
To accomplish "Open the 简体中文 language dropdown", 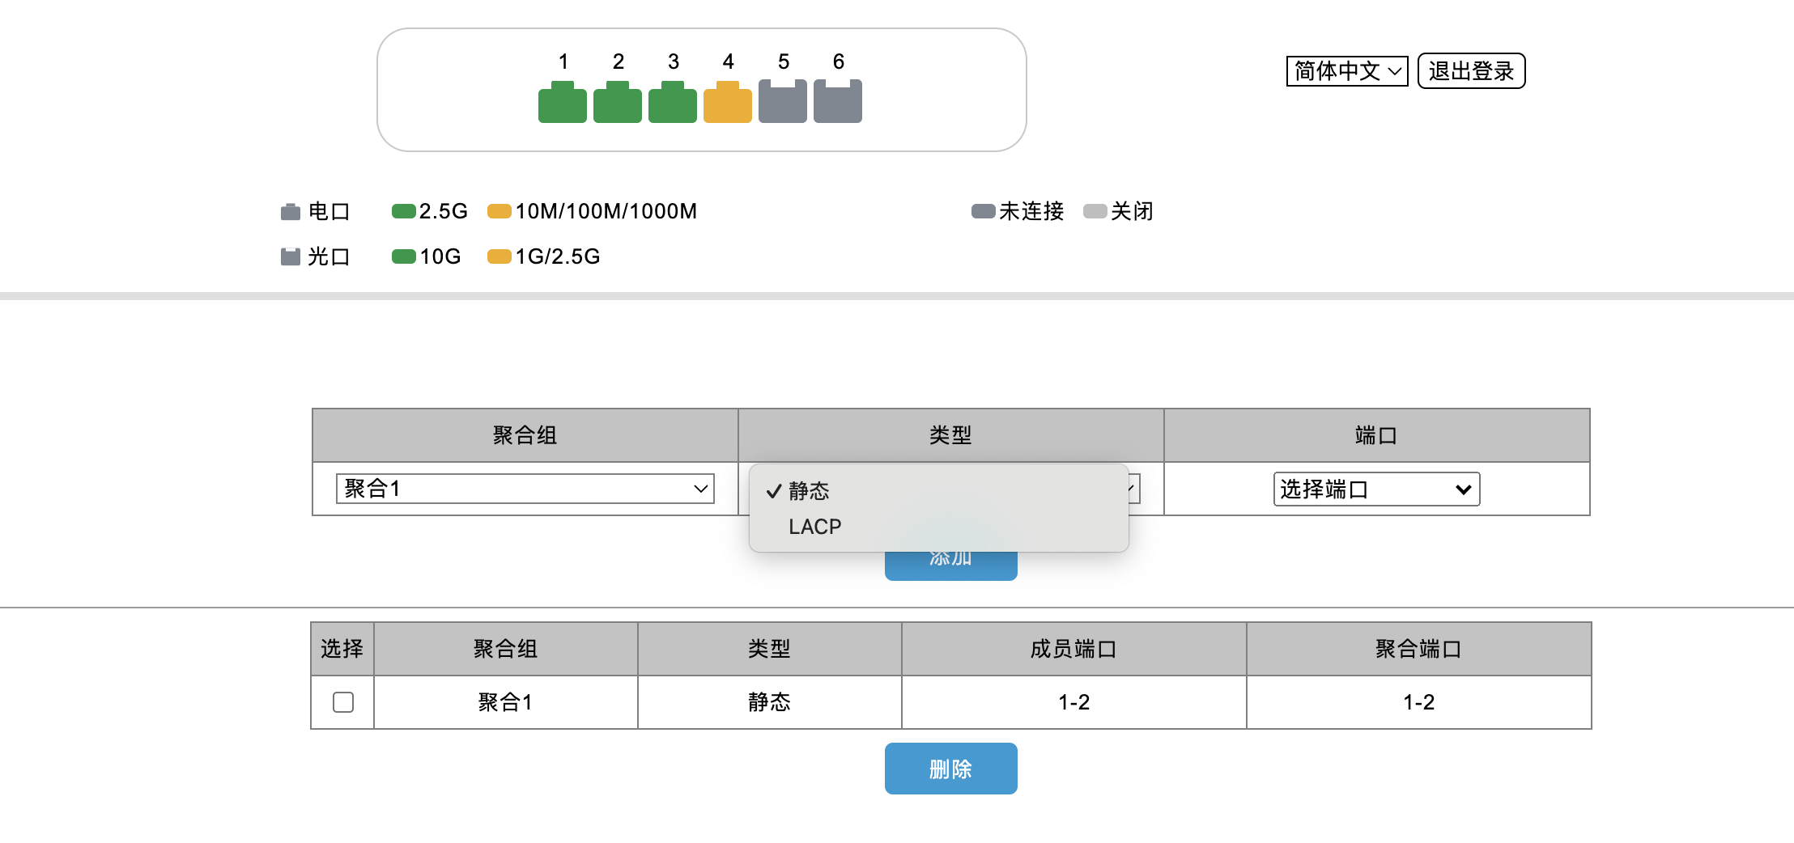I will coord(1347,71).
